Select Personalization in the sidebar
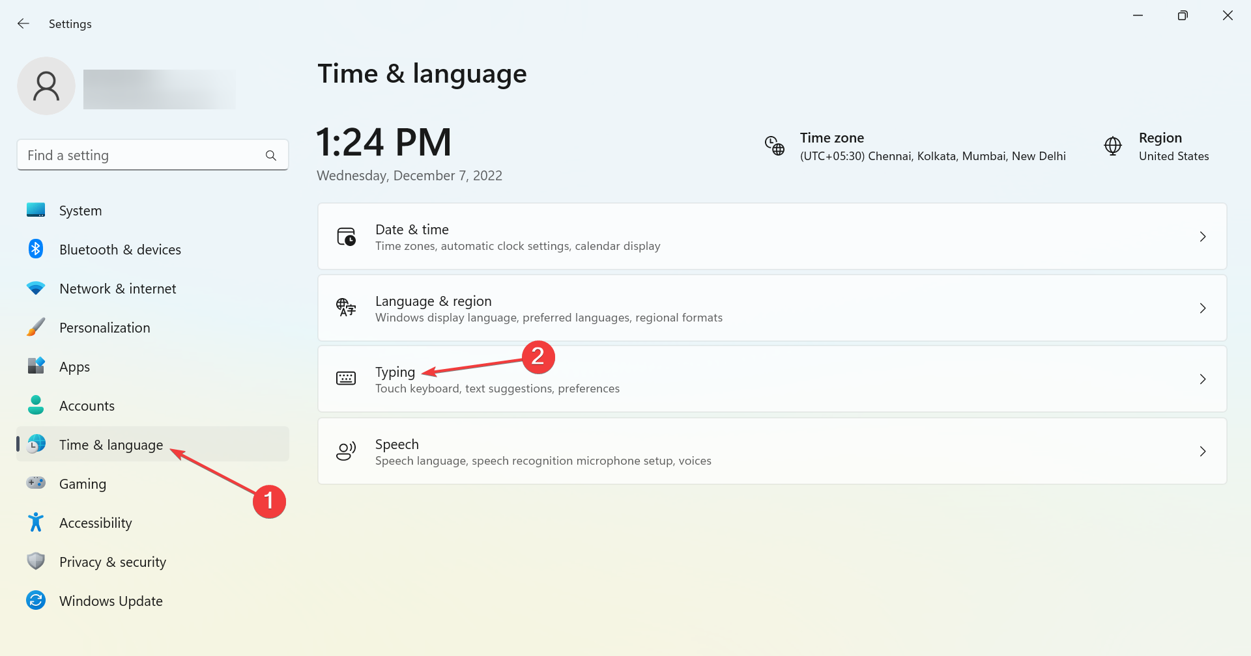Screen dimensions: 1251x656 152,327
